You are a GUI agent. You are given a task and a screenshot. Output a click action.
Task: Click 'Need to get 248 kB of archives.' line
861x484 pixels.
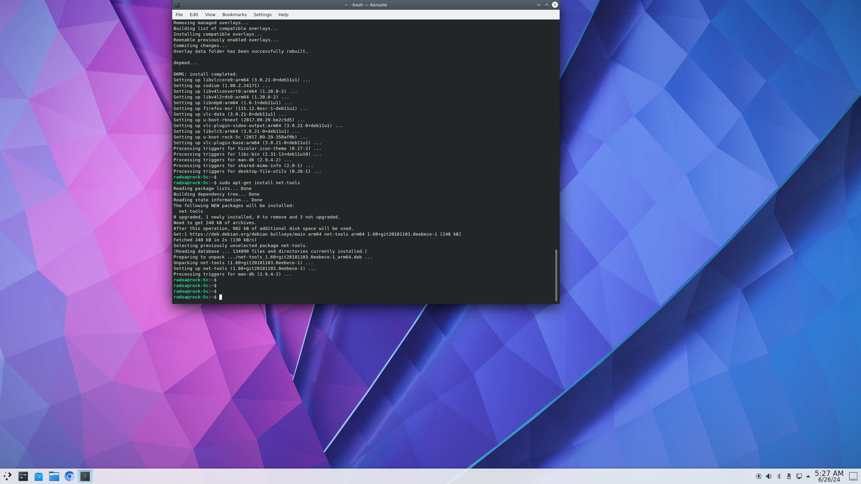click(x=215, y=223)
